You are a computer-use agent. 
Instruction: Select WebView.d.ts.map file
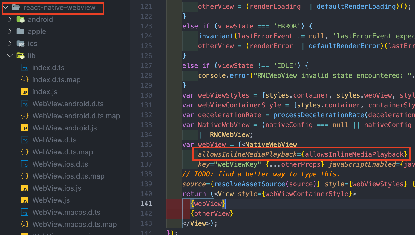coord(63,152)
